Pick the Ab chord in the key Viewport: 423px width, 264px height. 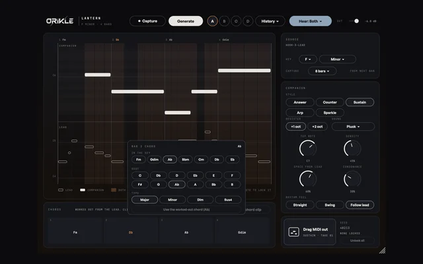(170, 160)
